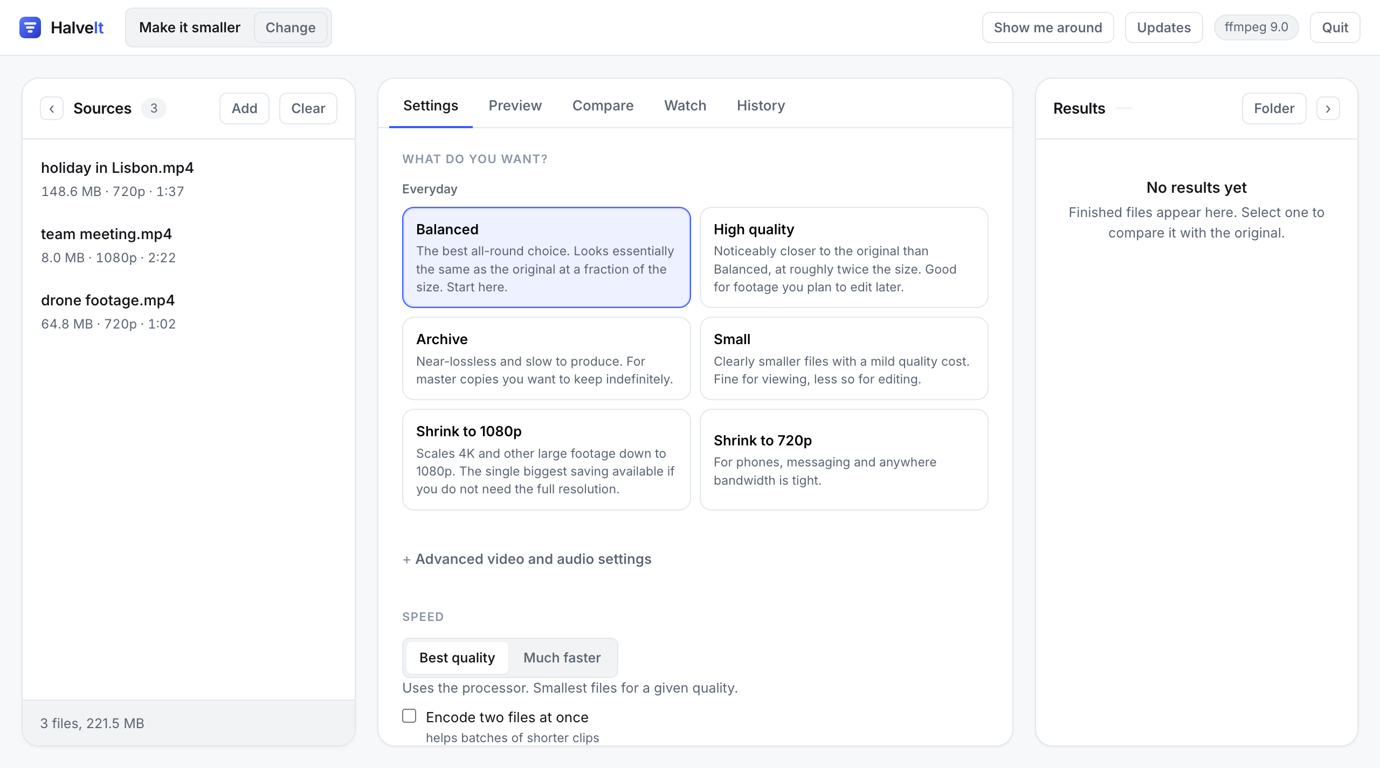
Task: Select drone footage.mp4 source
Action: coord(189,311)
